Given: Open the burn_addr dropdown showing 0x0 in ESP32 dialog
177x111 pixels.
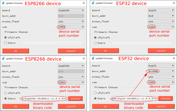Looking at the screenshot, I should click(161, 16).
